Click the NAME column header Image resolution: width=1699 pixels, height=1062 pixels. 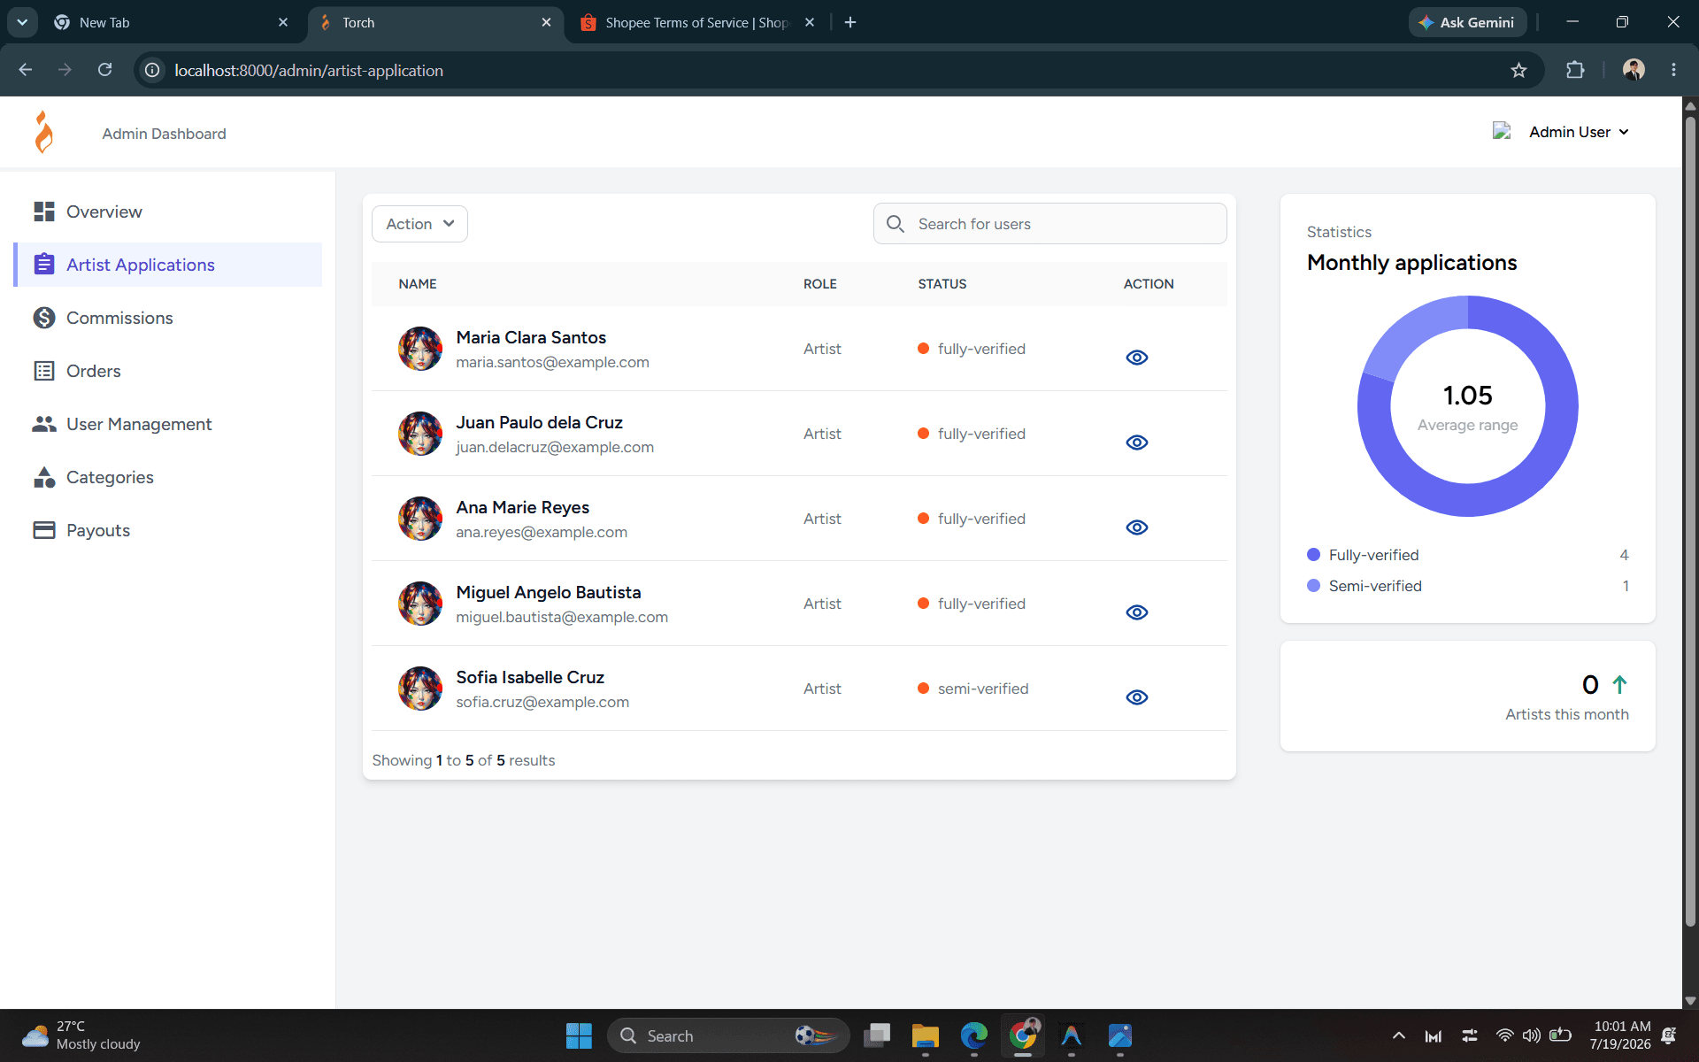(418, 284)
